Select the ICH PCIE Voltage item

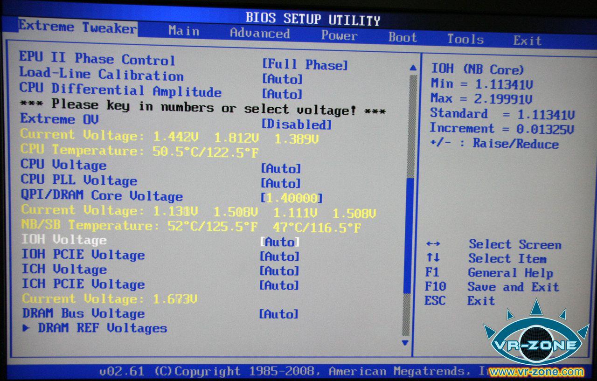coord(83,284)
